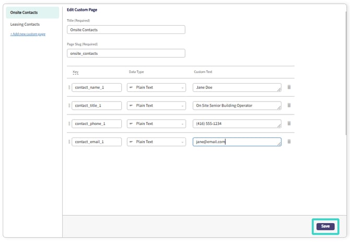Remove contact_email_1 row using trash icon

(x=289, y=142)
